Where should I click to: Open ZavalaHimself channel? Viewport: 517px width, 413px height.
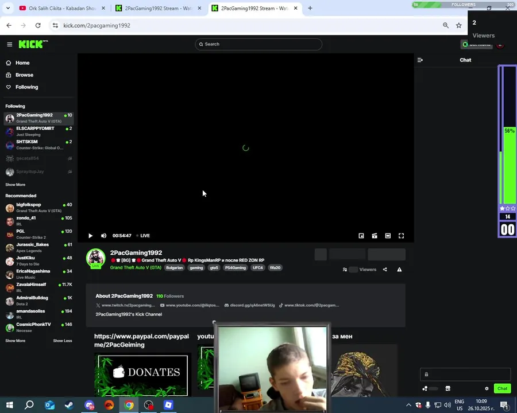coord(38,287)
